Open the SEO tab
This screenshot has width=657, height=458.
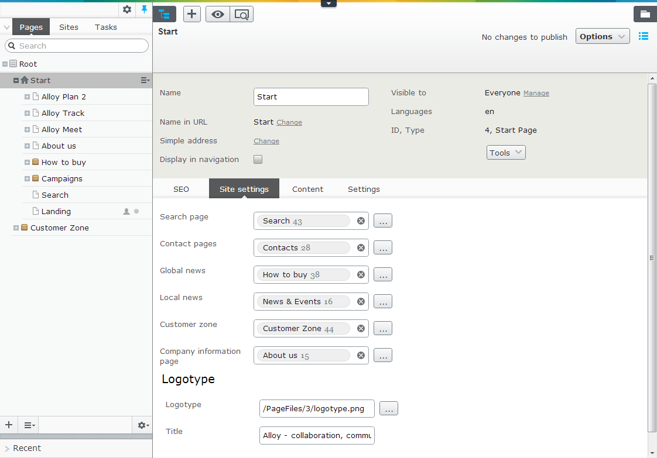[181, 190]
